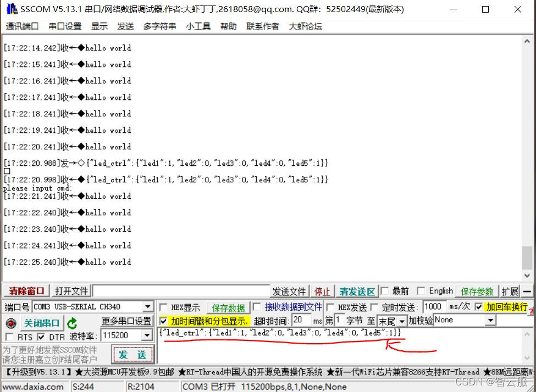Open the 显示 menu
This screenshot has height=392, width=536.
tap(100, 26)
